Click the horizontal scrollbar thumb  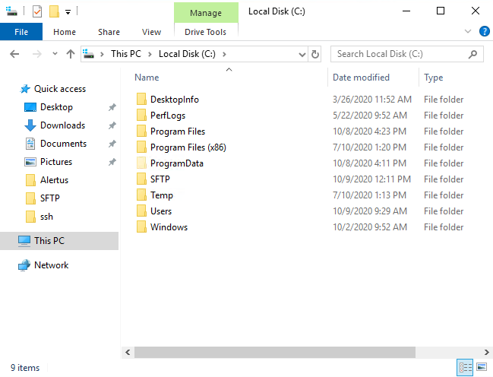click(x=275, y=352)
